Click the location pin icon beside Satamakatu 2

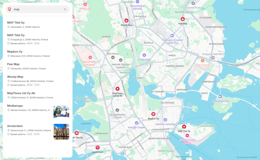pyautogui.click(x=8, y=27)
